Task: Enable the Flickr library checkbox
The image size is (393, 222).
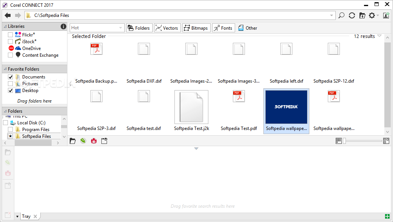Action: [10, 35]
